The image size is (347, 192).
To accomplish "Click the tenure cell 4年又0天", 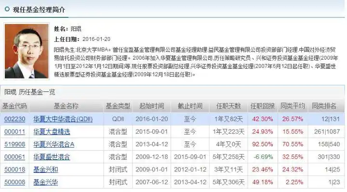I will [228, 144].
